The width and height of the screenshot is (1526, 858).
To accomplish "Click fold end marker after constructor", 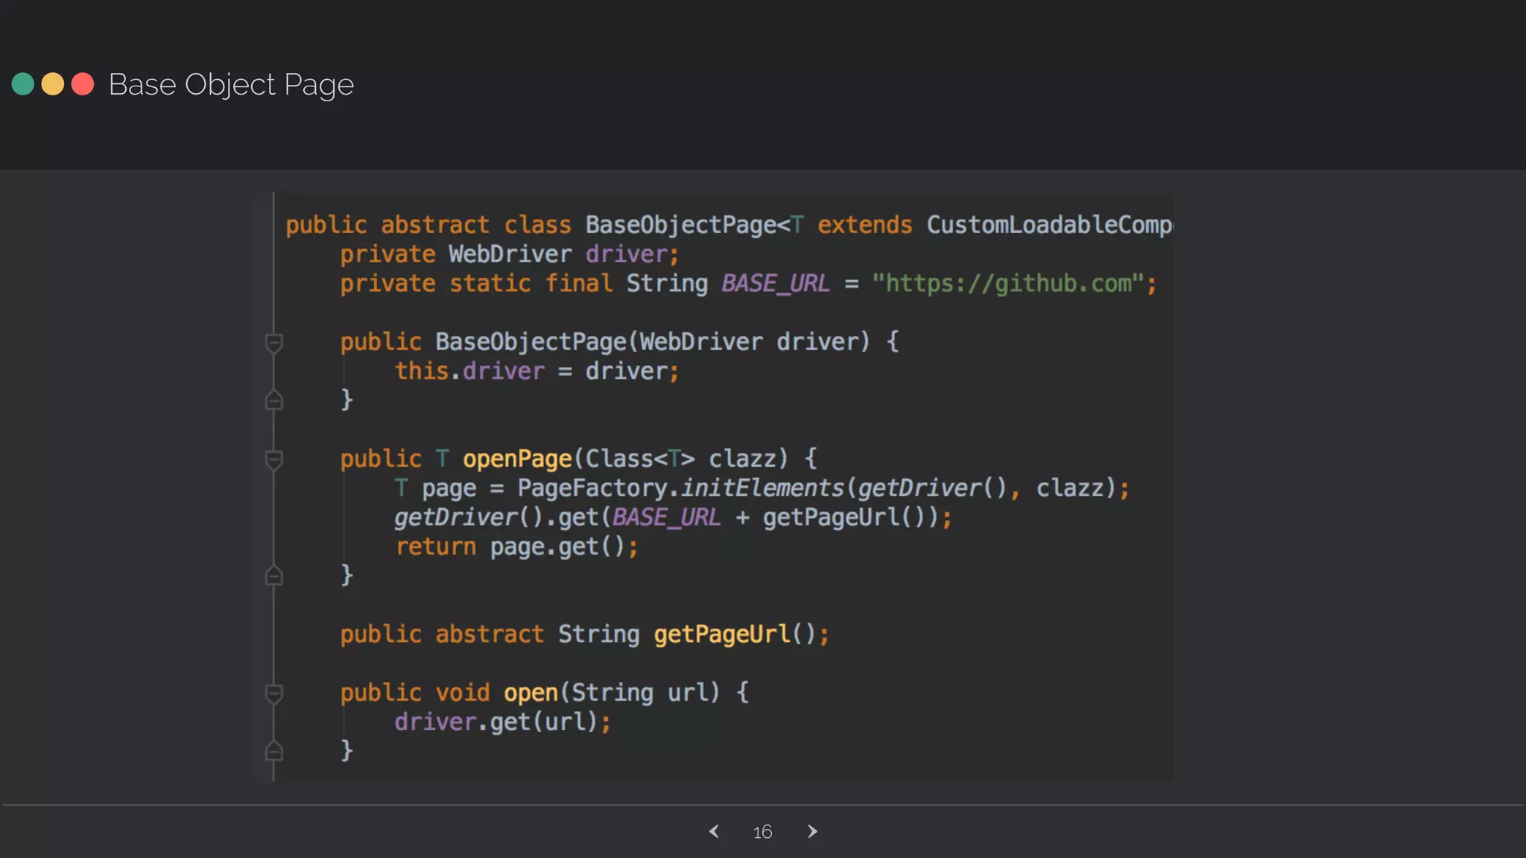I will click(x=274, y=401).
